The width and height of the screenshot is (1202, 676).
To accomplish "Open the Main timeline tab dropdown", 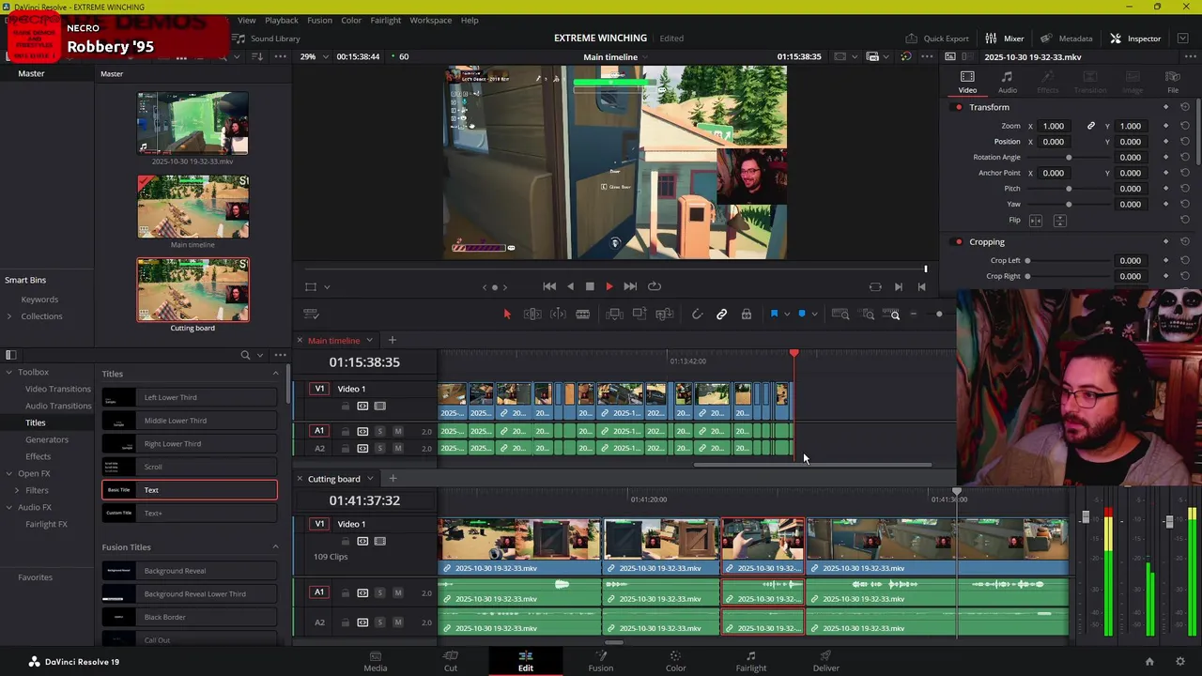I will click(369, 341).
